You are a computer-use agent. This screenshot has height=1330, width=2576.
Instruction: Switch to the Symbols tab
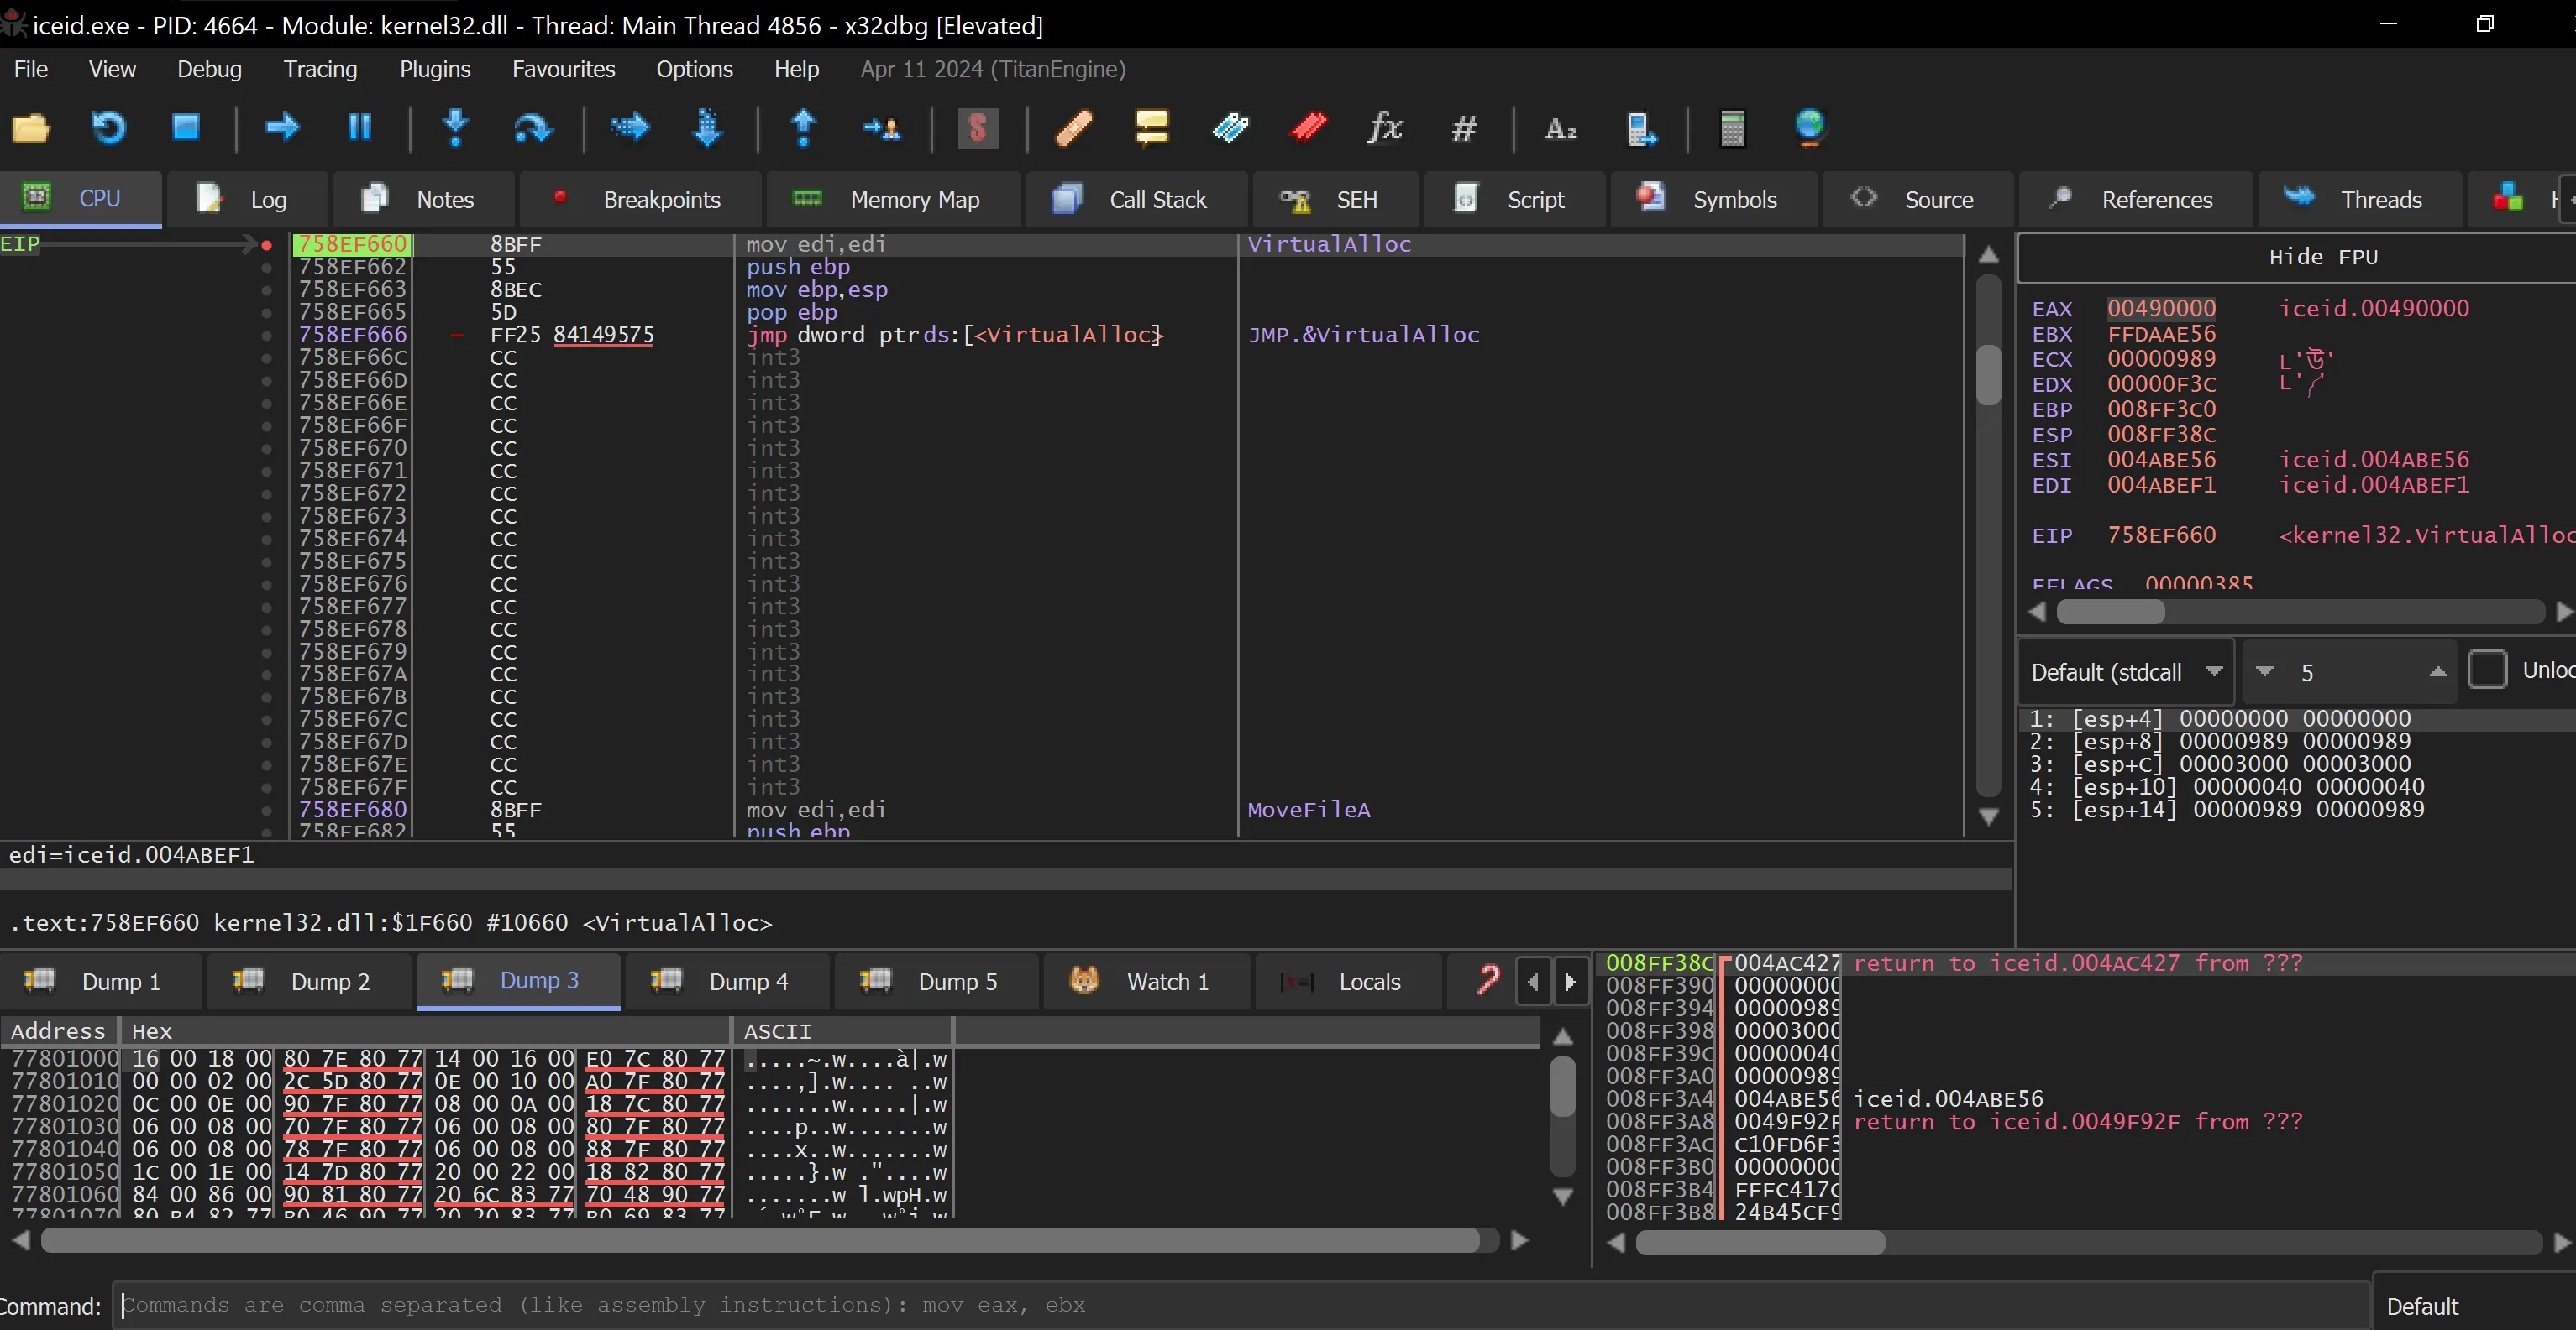(x=1713, y=199)
